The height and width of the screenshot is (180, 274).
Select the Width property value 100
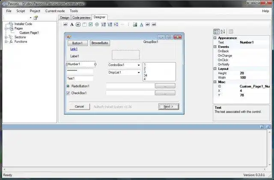coord(243,78)
